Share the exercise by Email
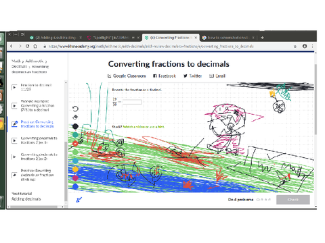 coord(217,76)
